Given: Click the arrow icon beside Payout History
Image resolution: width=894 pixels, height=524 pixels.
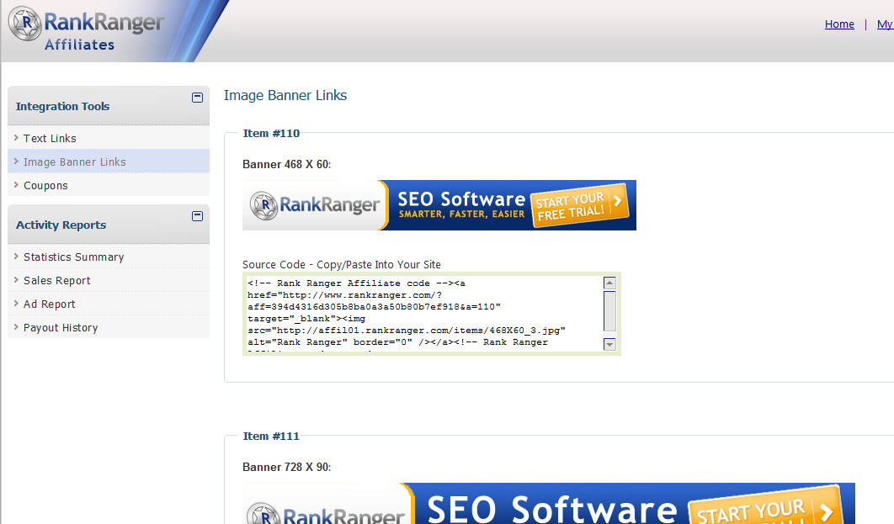Looking at the screenshot, I should (16, 326).
